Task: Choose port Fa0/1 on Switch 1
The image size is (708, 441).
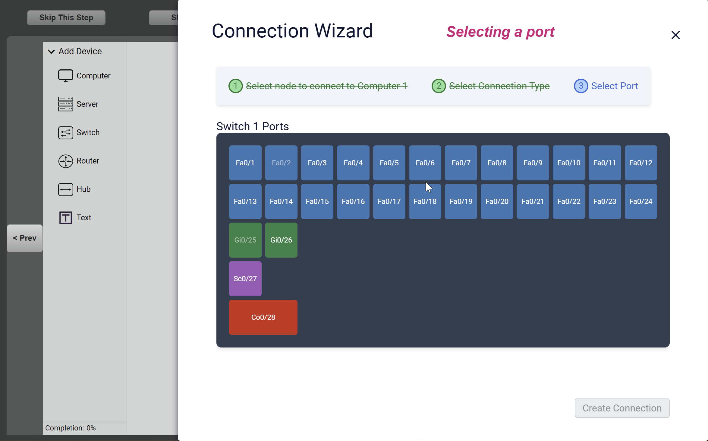Action: [x=245, y=163]
